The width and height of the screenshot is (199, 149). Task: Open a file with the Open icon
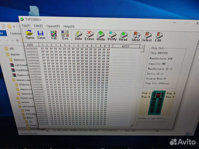tap(30, 34)
